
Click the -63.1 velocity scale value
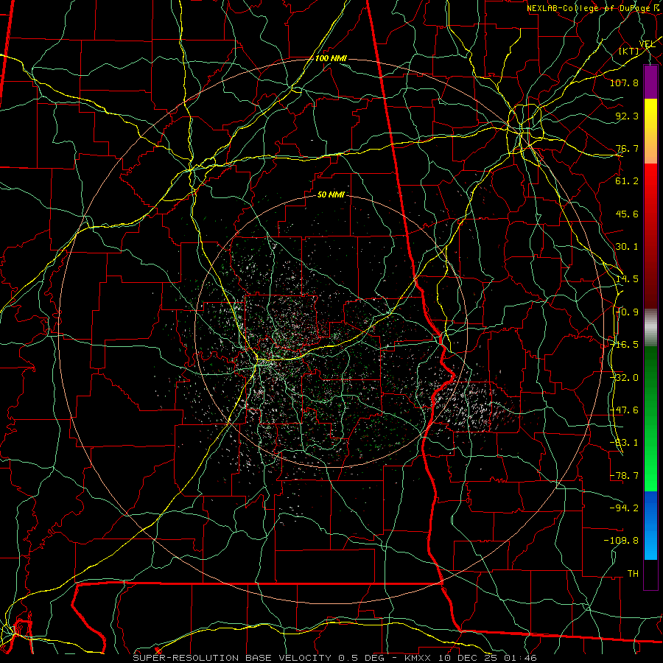(x=624, y=443)
